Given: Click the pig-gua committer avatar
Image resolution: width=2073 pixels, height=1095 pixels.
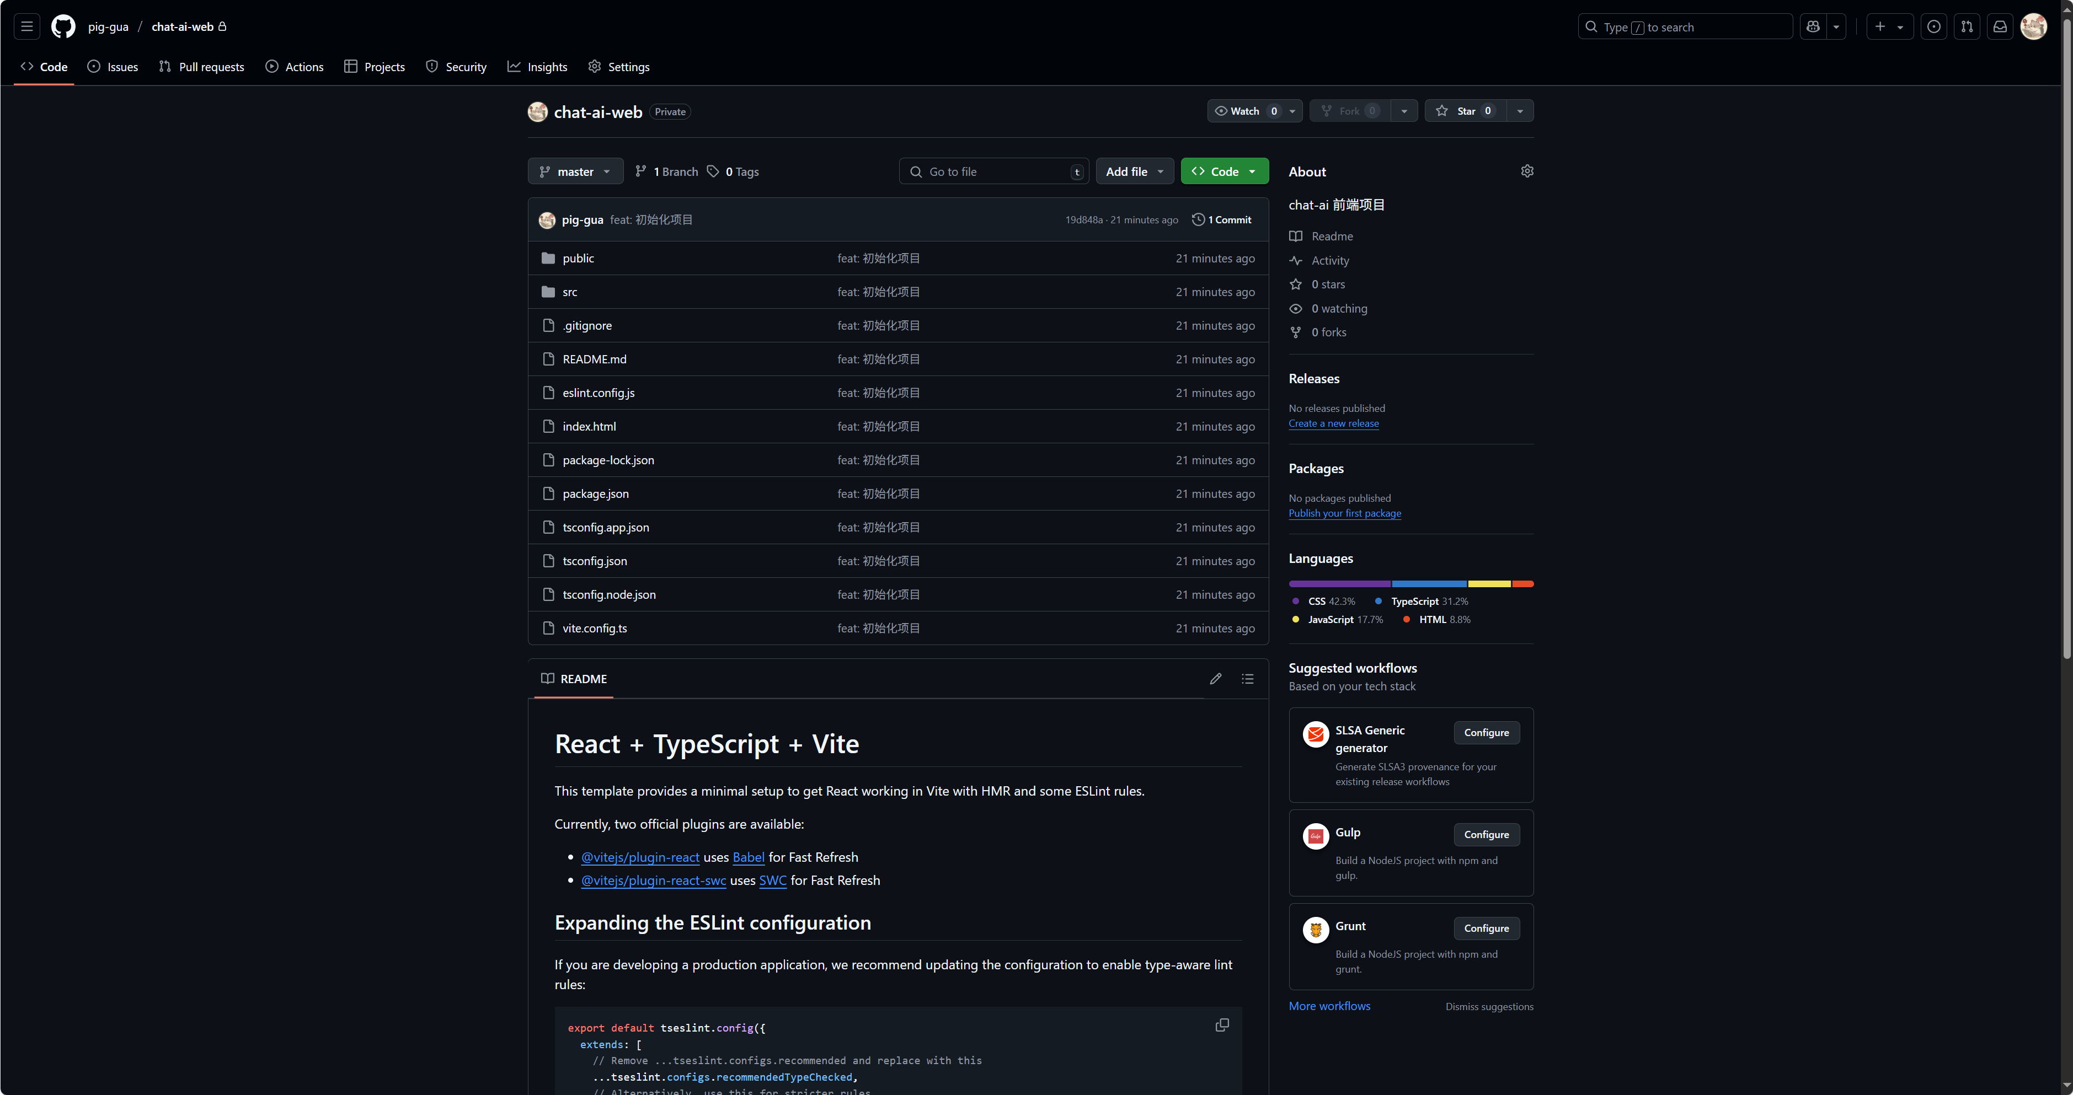Looking at the screenshot, I should click(x=547, y=219).
